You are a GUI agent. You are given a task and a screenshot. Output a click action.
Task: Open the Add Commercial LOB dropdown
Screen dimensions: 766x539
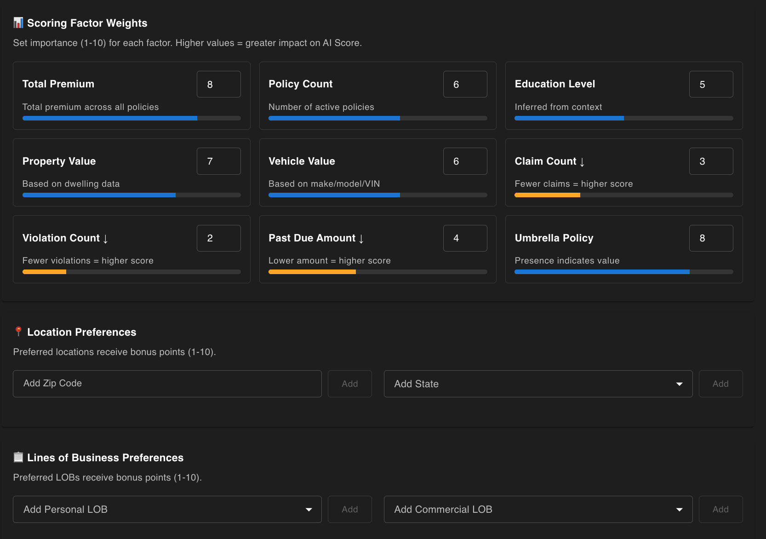pyautogui.click(x=538, y=509)
